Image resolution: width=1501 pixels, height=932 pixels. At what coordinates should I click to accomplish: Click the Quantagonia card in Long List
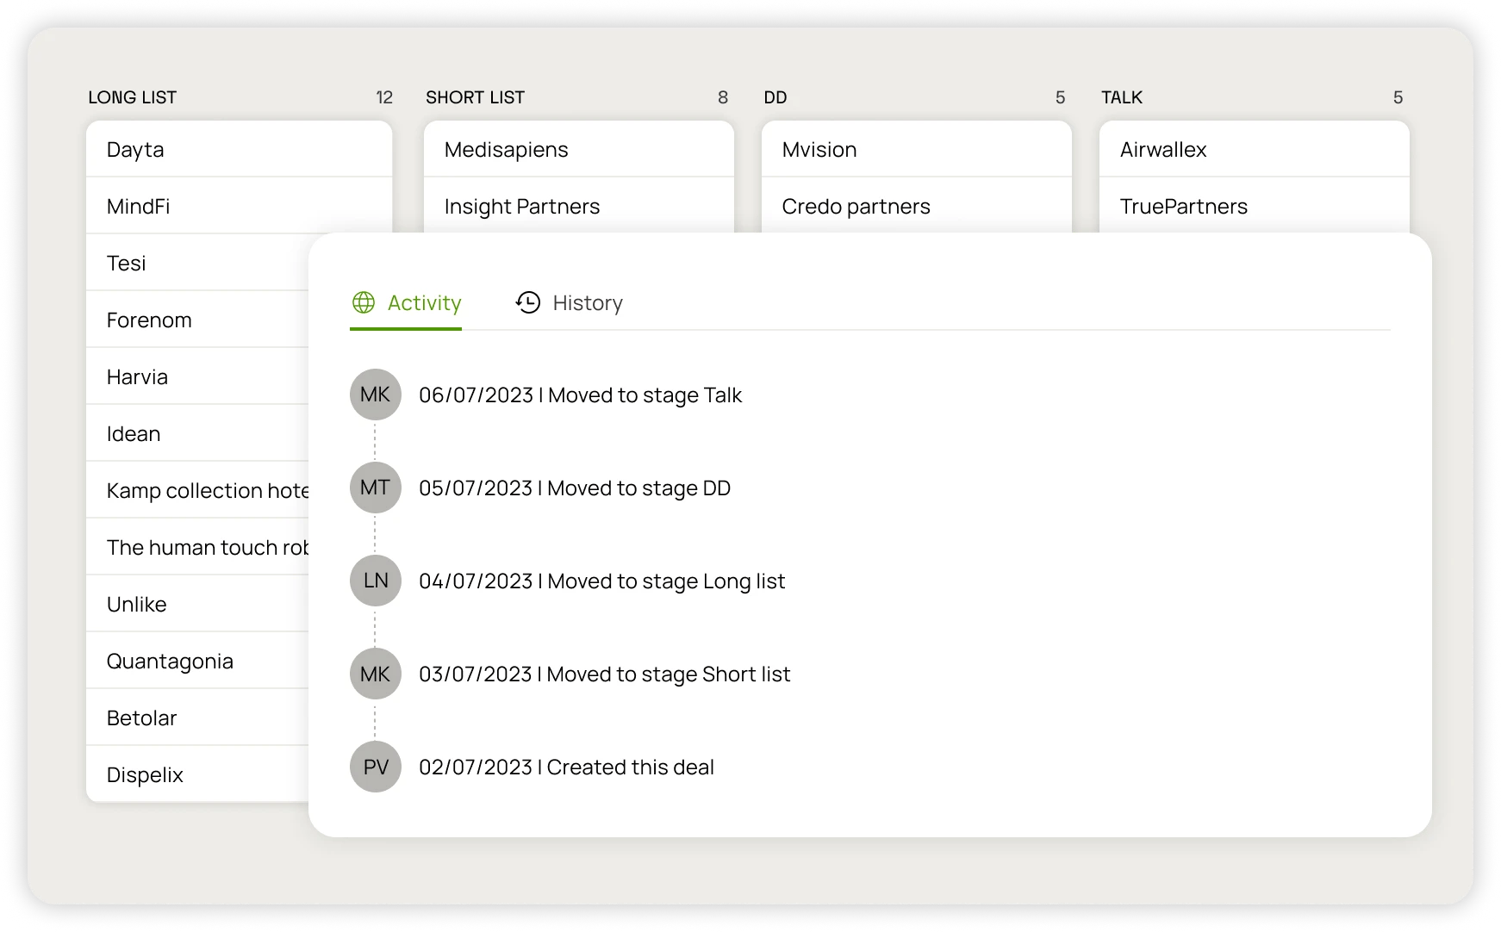click(x=197, y=661)
